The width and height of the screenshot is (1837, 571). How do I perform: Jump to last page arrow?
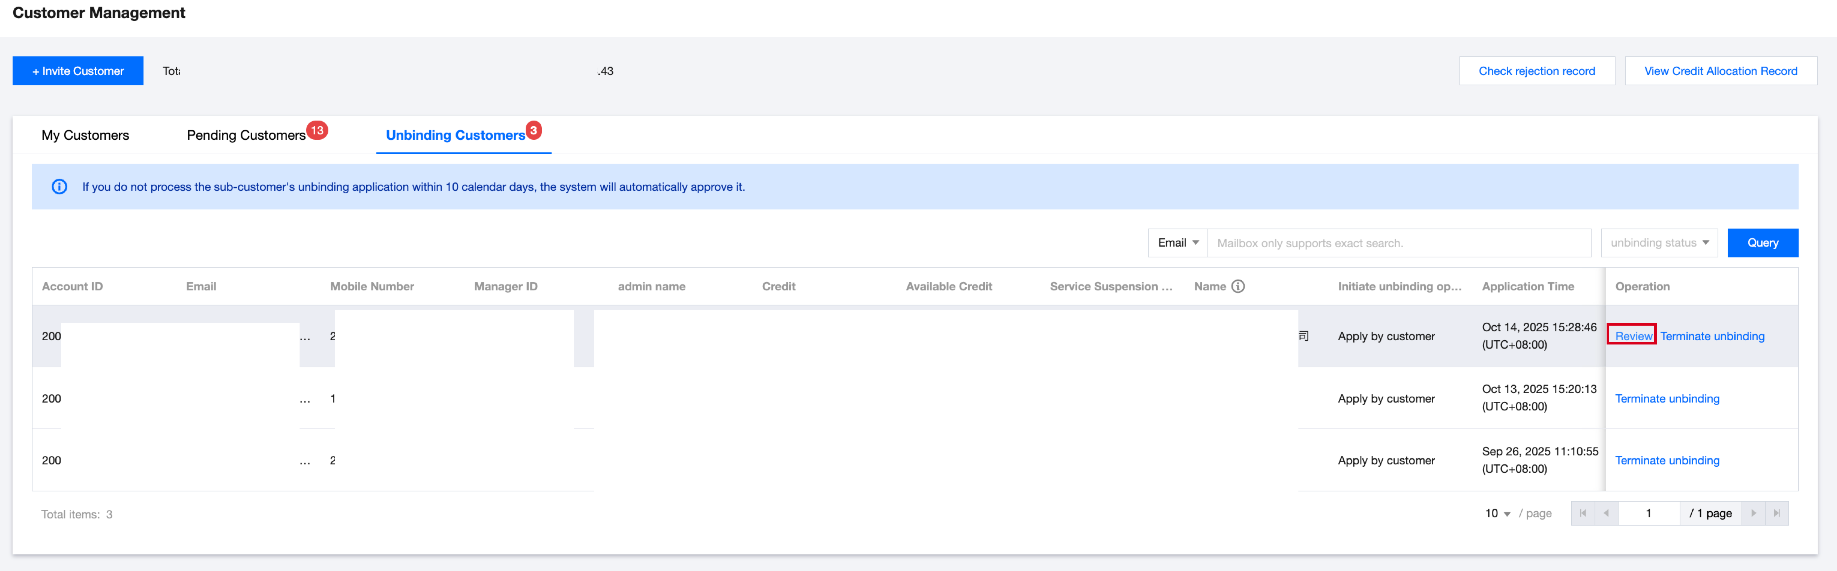coord(1776,513)
